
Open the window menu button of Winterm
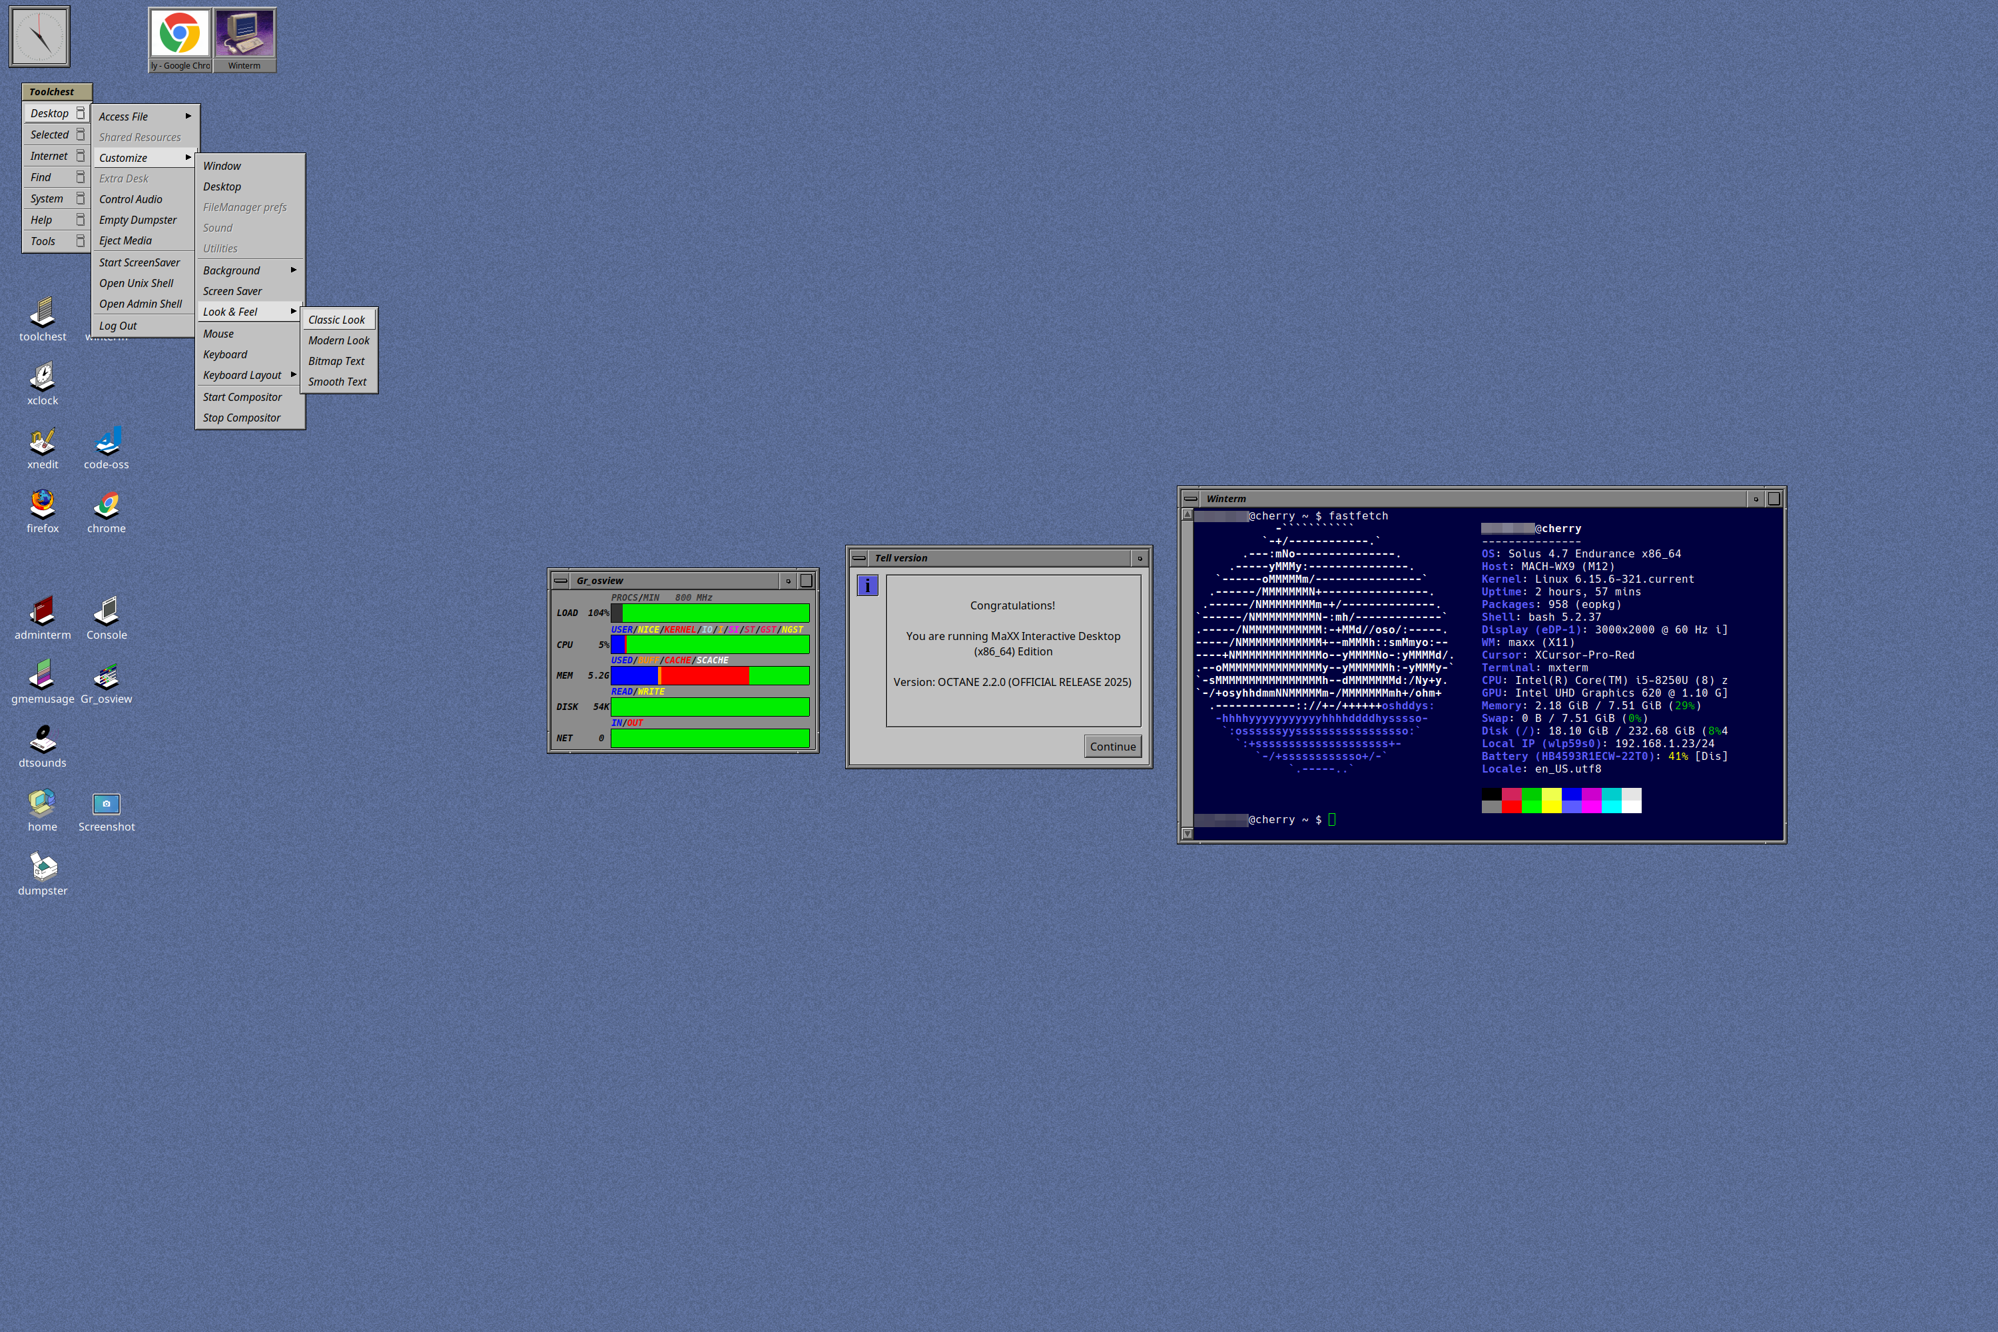(1191, 499)
